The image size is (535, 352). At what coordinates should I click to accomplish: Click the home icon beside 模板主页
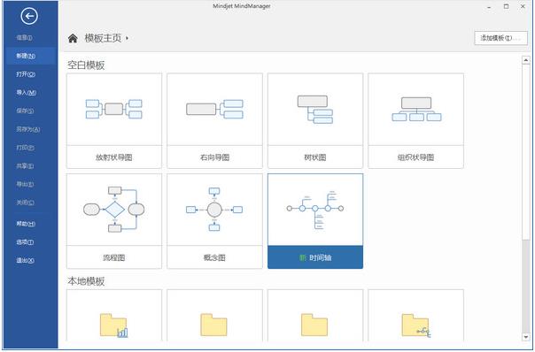click(x=73, y=38)
